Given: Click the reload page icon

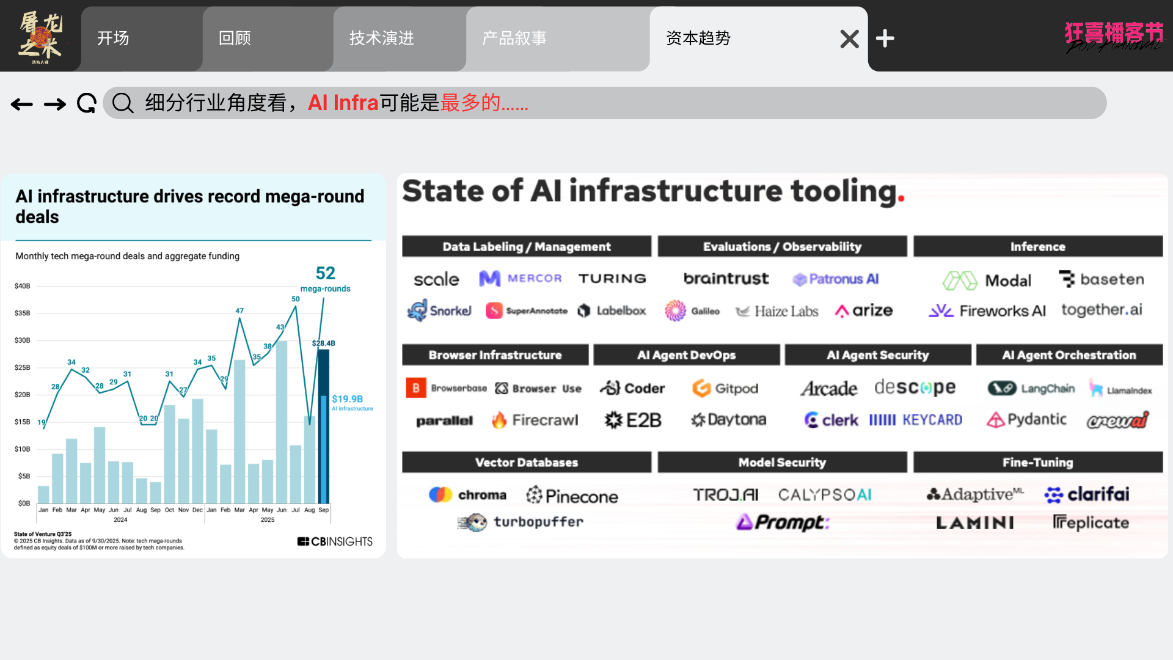Looking at the screenshot, I should (x=87, y=103).
